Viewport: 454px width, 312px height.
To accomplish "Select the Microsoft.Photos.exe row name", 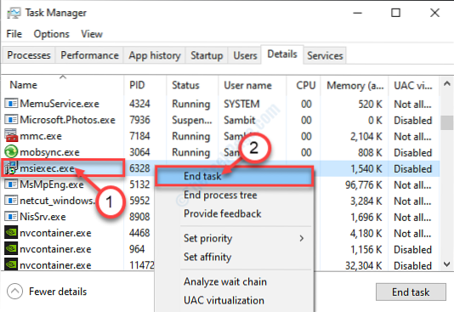I will 67,120.
